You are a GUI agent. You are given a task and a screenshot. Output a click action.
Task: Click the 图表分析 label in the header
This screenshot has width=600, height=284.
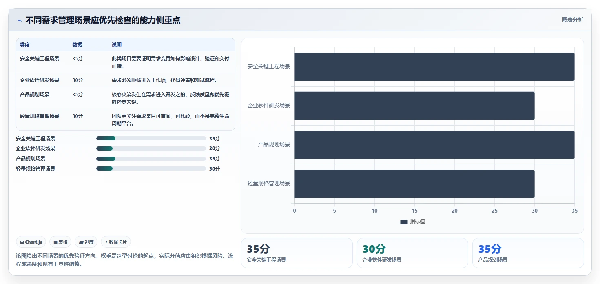click(572, 20)
